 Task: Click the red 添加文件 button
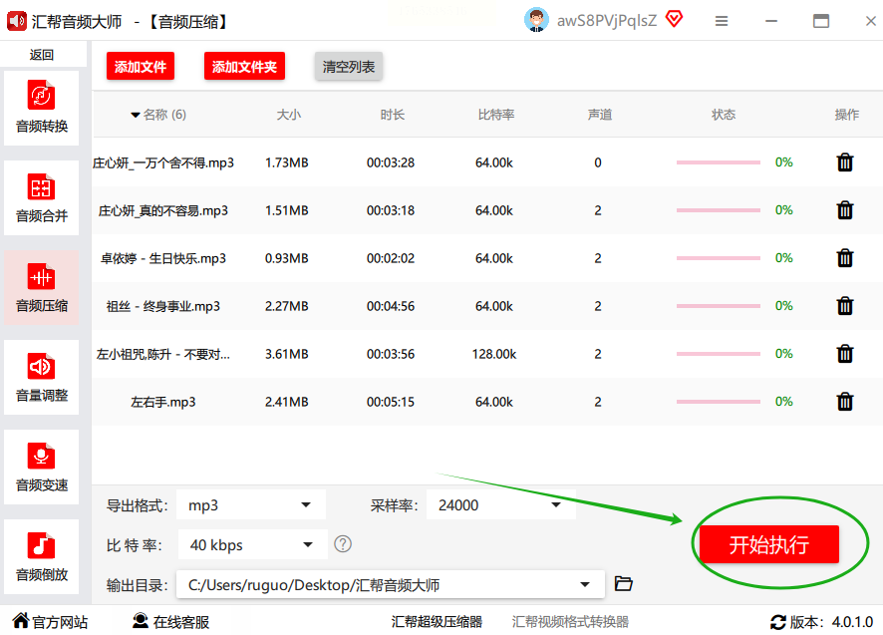[141, 67]
